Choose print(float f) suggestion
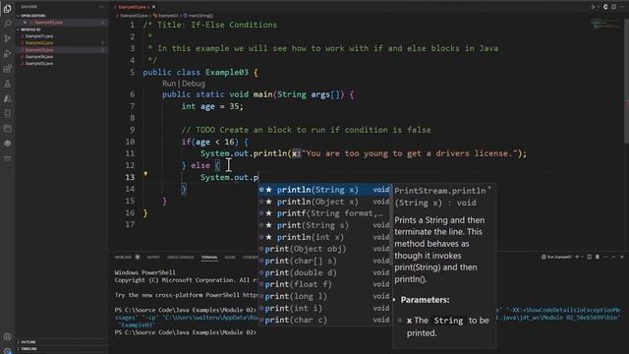The width and height of the screenshot is (629, 354). pyautogui.click(x=324, y=284)
